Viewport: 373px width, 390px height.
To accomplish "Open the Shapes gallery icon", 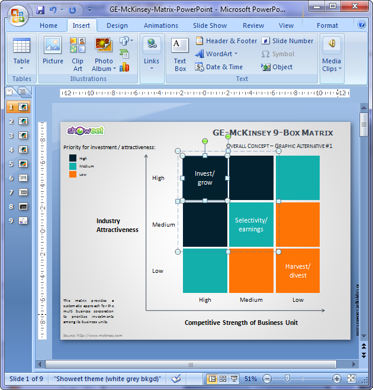I will (x=124, y=41).
